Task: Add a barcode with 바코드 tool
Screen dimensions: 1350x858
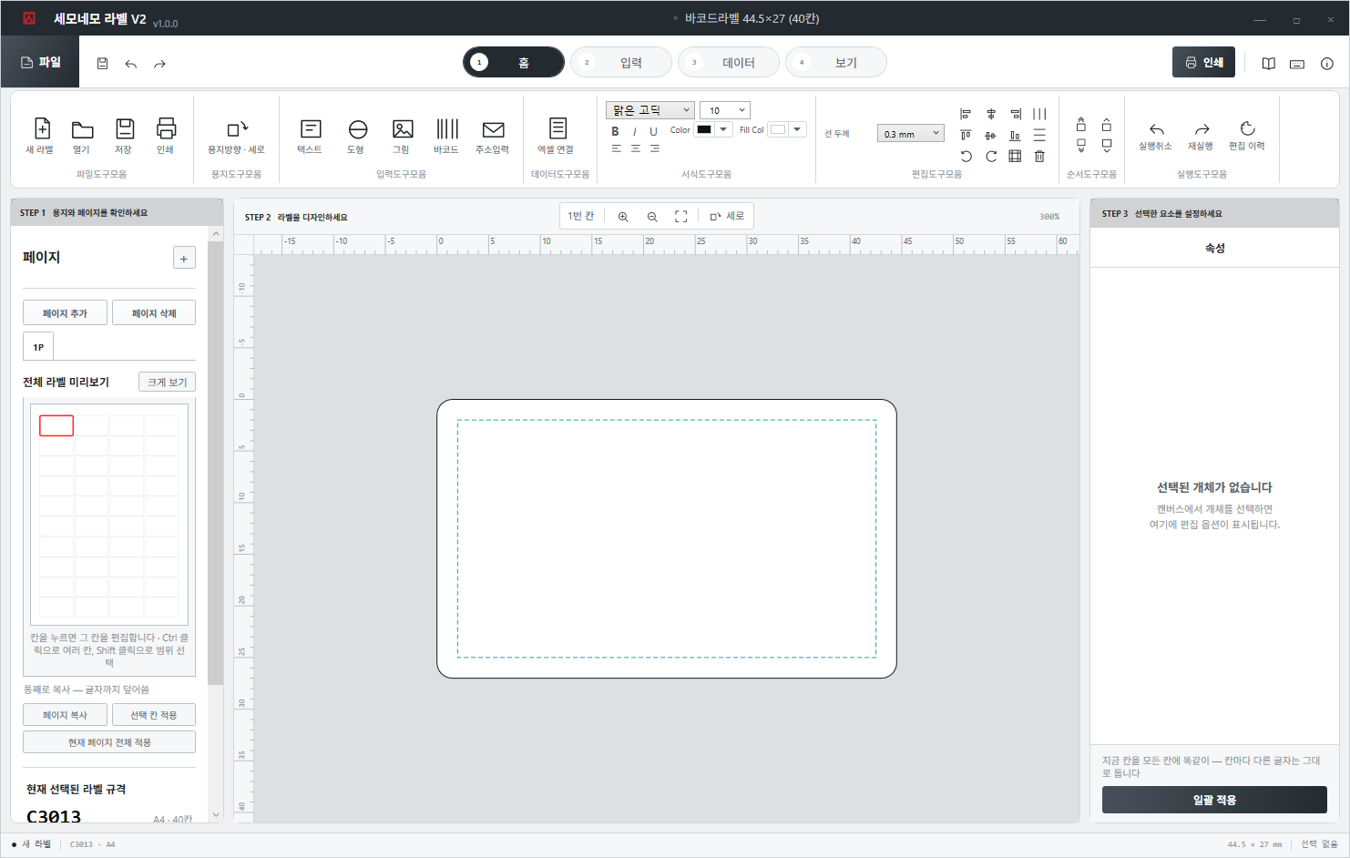Action: pyautogui.click(x=446, y=136)
